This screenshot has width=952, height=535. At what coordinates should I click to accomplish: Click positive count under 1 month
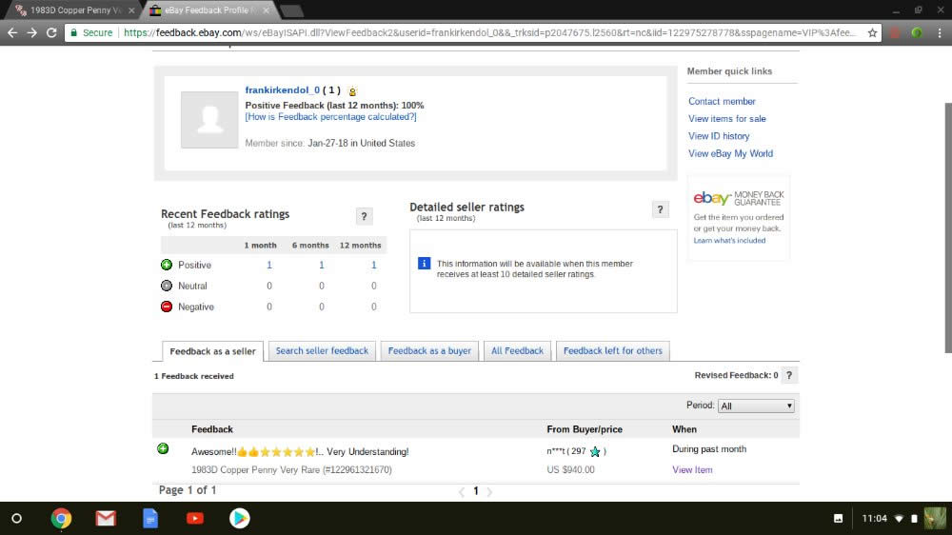click(x=269, y=265)
